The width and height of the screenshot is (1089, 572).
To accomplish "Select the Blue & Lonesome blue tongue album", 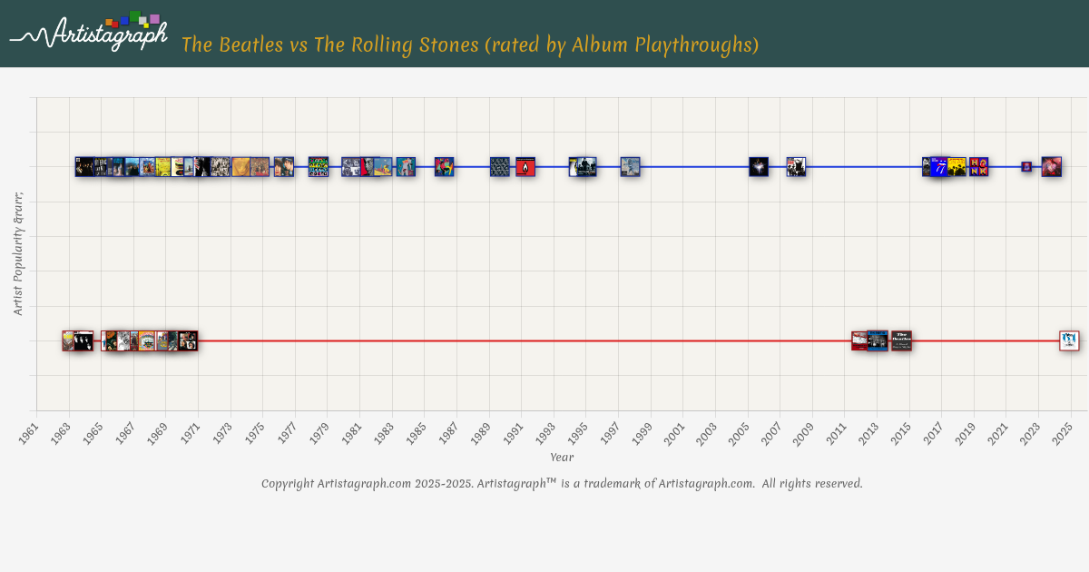I will tap(939, 167).
